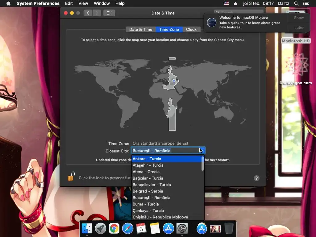
Task: Open the Notification Center list icon
Action: click(x=306, y=3)
